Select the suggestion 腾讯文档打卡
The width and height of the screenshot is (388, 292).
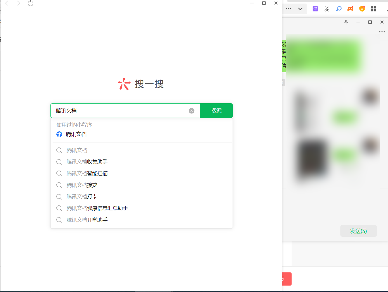(141, 197)
